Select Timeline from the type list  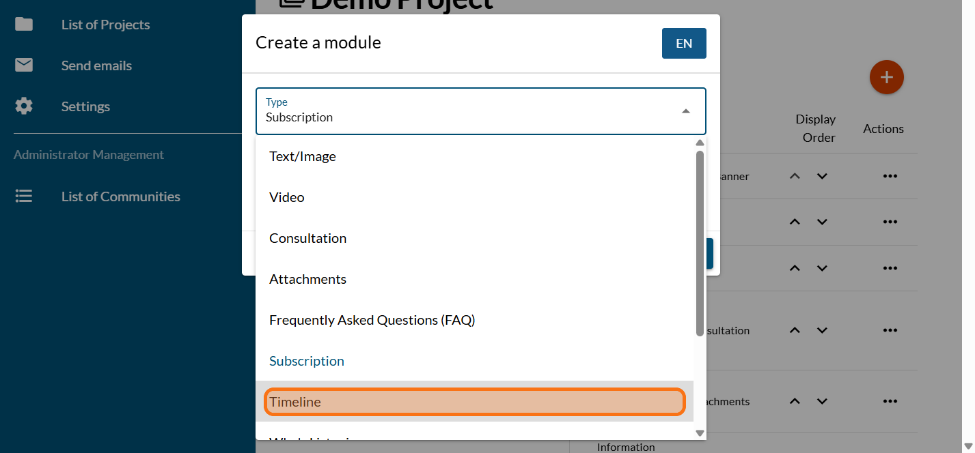click(474, 402)
